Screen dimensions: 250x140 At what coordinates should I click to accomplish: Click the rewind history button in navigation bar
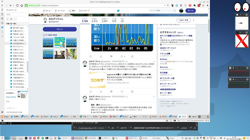click(11, 5)
